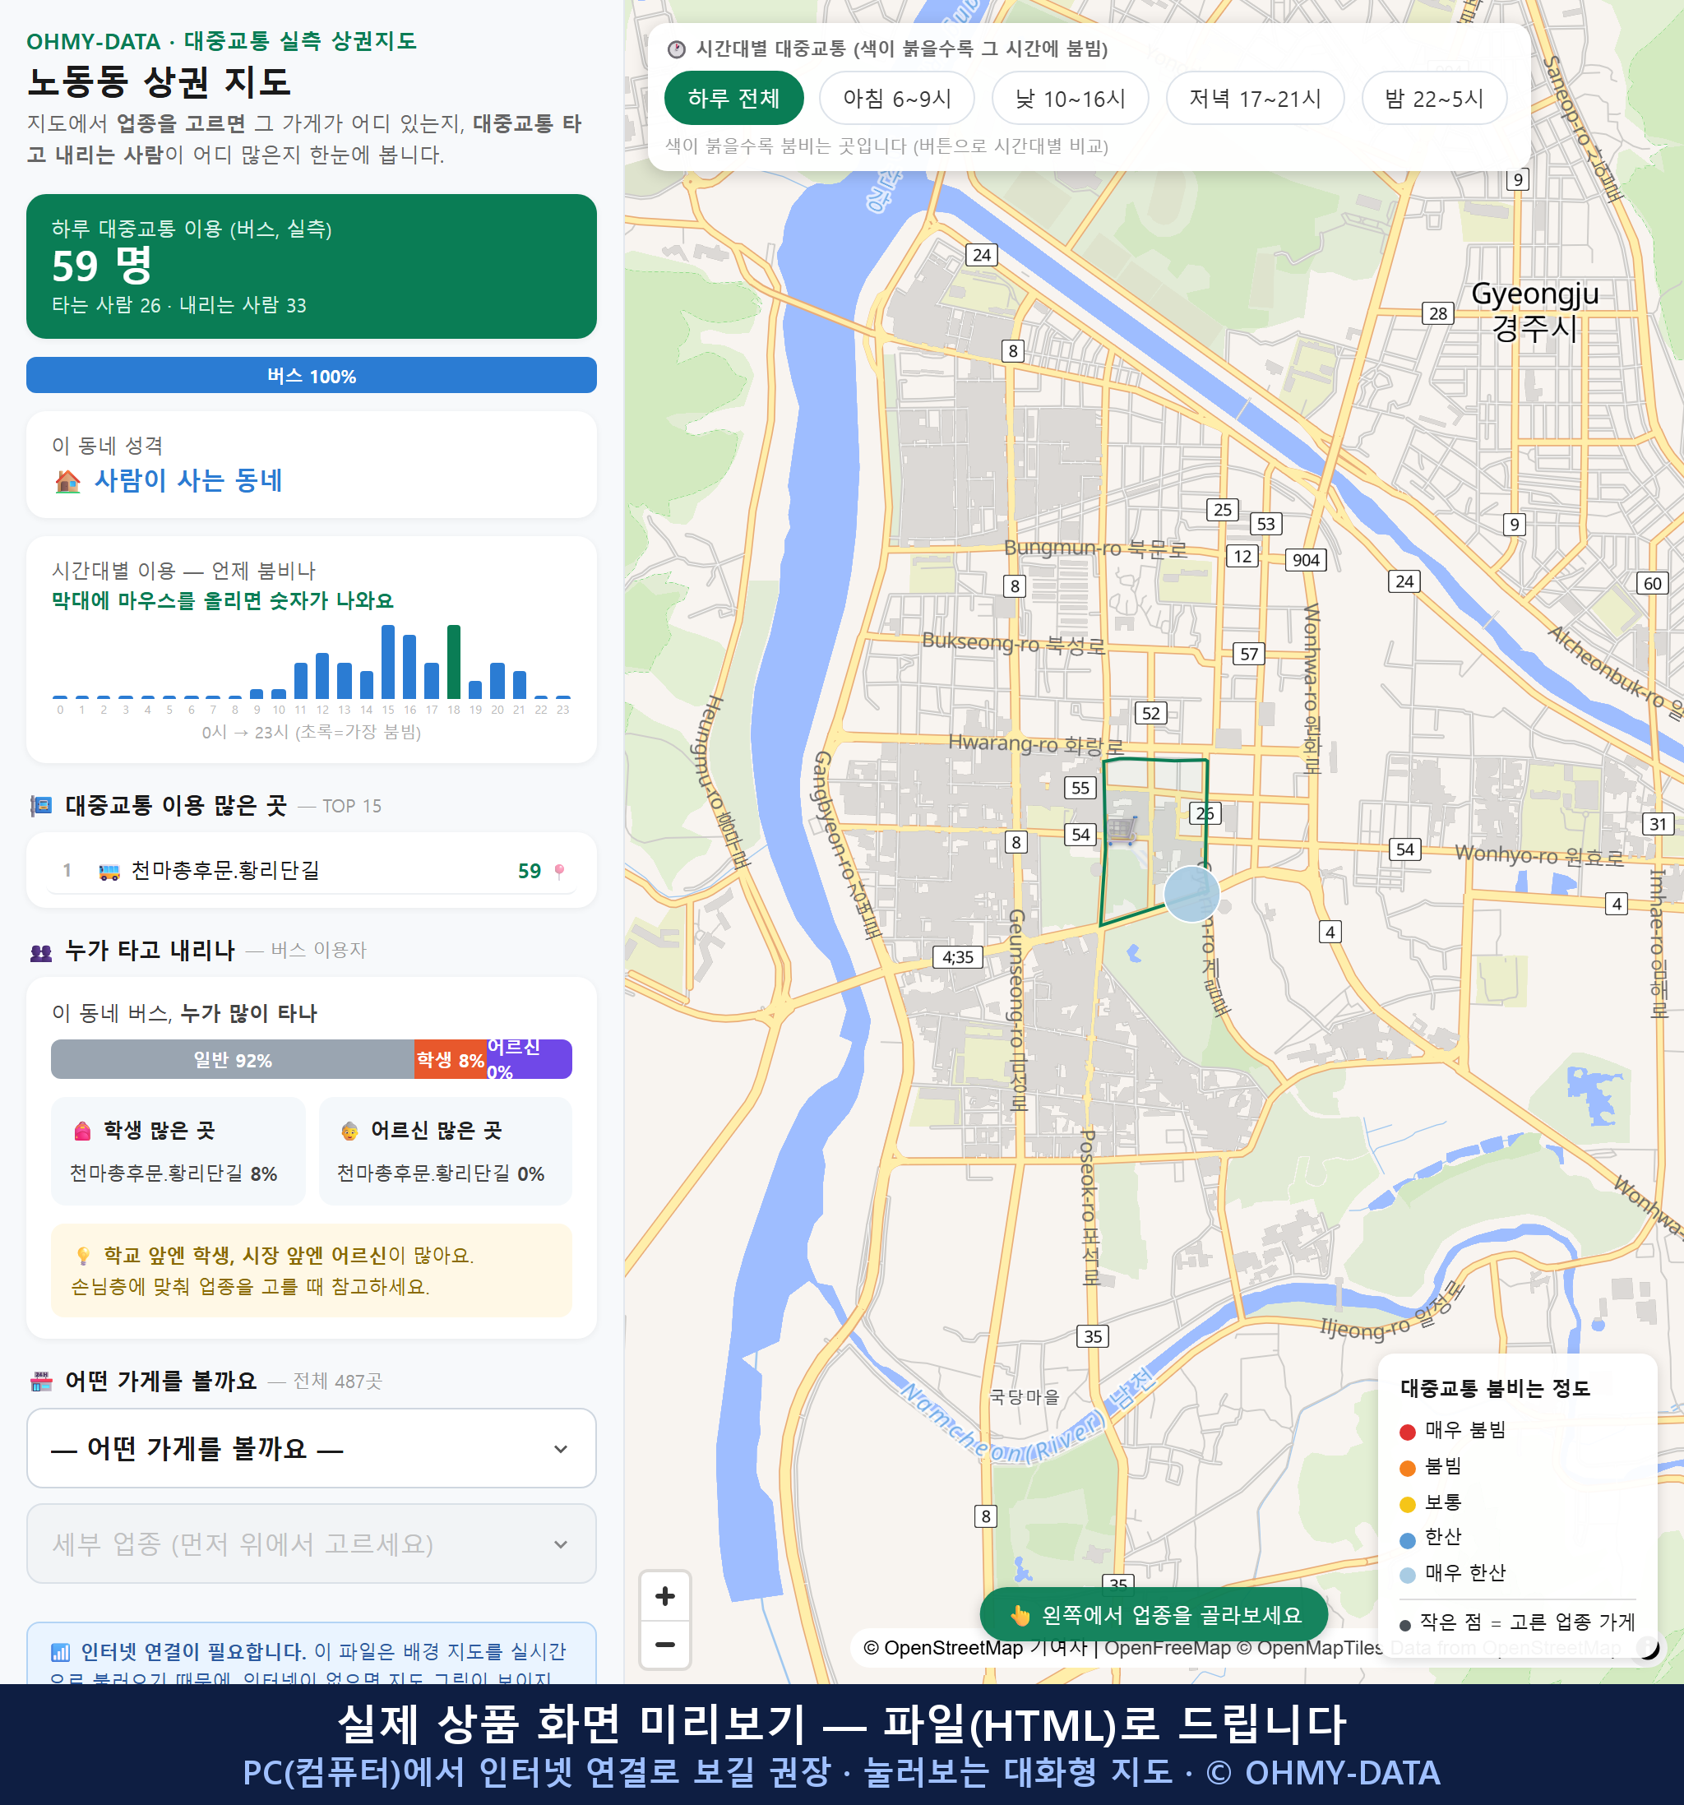Click the pale blue 매우 한산 legend dot
The width and height of the screenshot is (1684, 1805).
pyautogui.click(x=1407, y=1576)
